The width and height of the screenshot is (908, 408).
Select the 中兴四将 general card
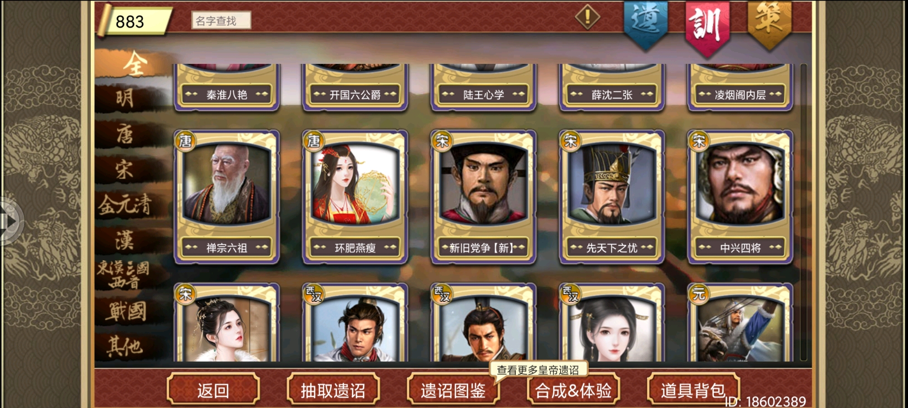tap(740, 197)
